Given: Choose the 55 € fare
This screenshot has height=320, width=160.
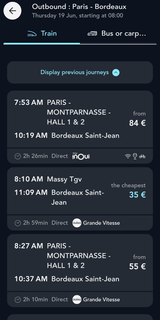Looking at the screenshot, I should pos(137,267).
